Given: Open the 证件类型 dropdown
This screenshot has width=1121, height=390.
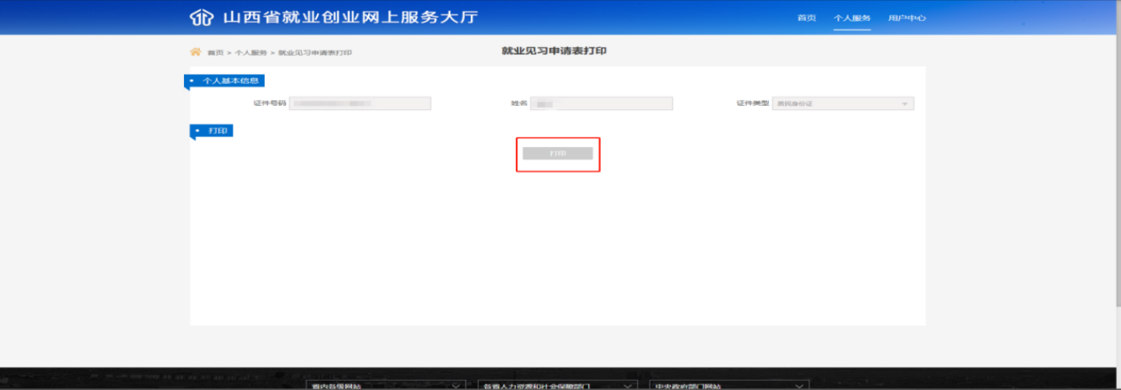Looking at the screenshot, I should click(x=843, y=103).
